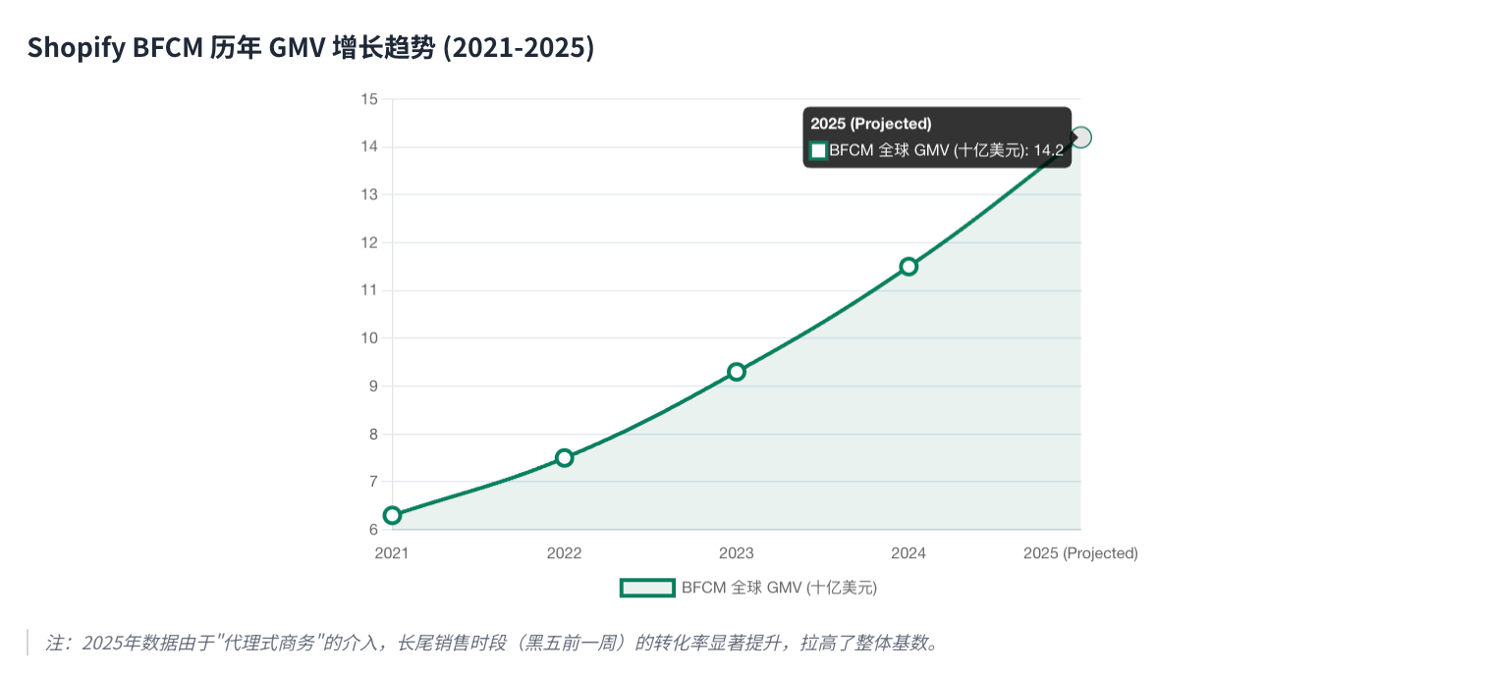Click the chart title Shopify BFCM 历年 GMV 增长趋势
The height and width of the screenshot is (673, 1487).
click(310, 47)
